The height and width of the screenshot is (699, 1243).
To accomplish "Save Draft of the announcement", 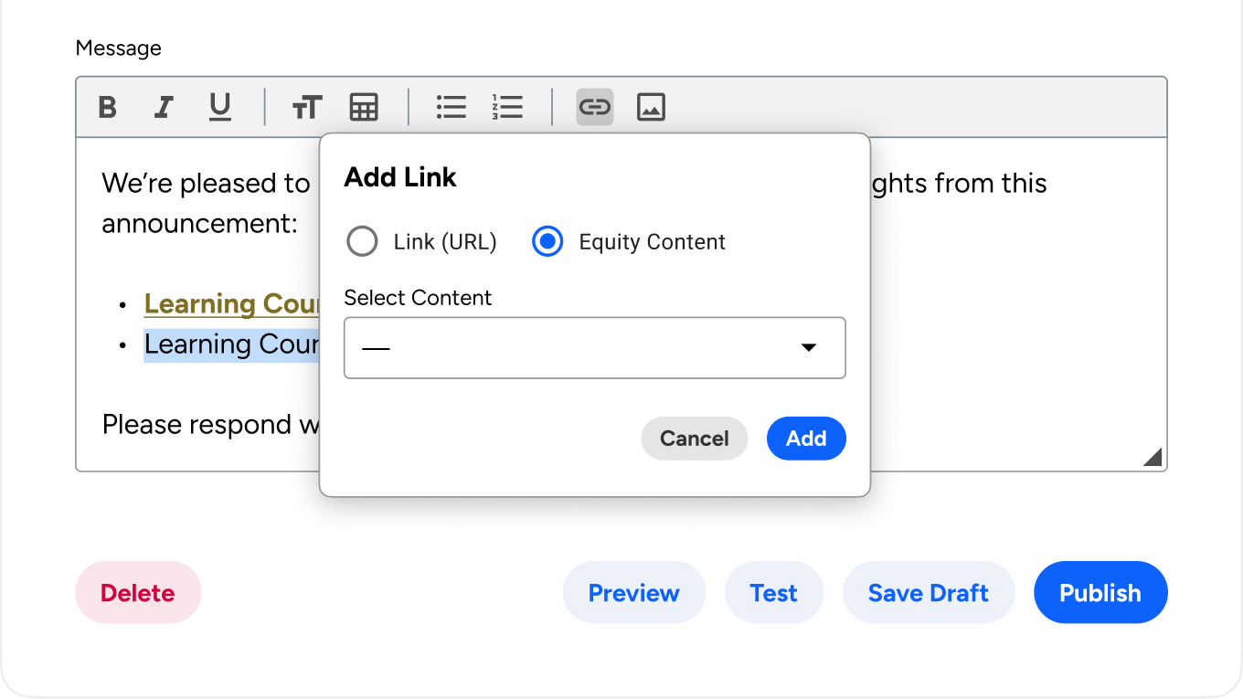I will click(x=928, y=593).
